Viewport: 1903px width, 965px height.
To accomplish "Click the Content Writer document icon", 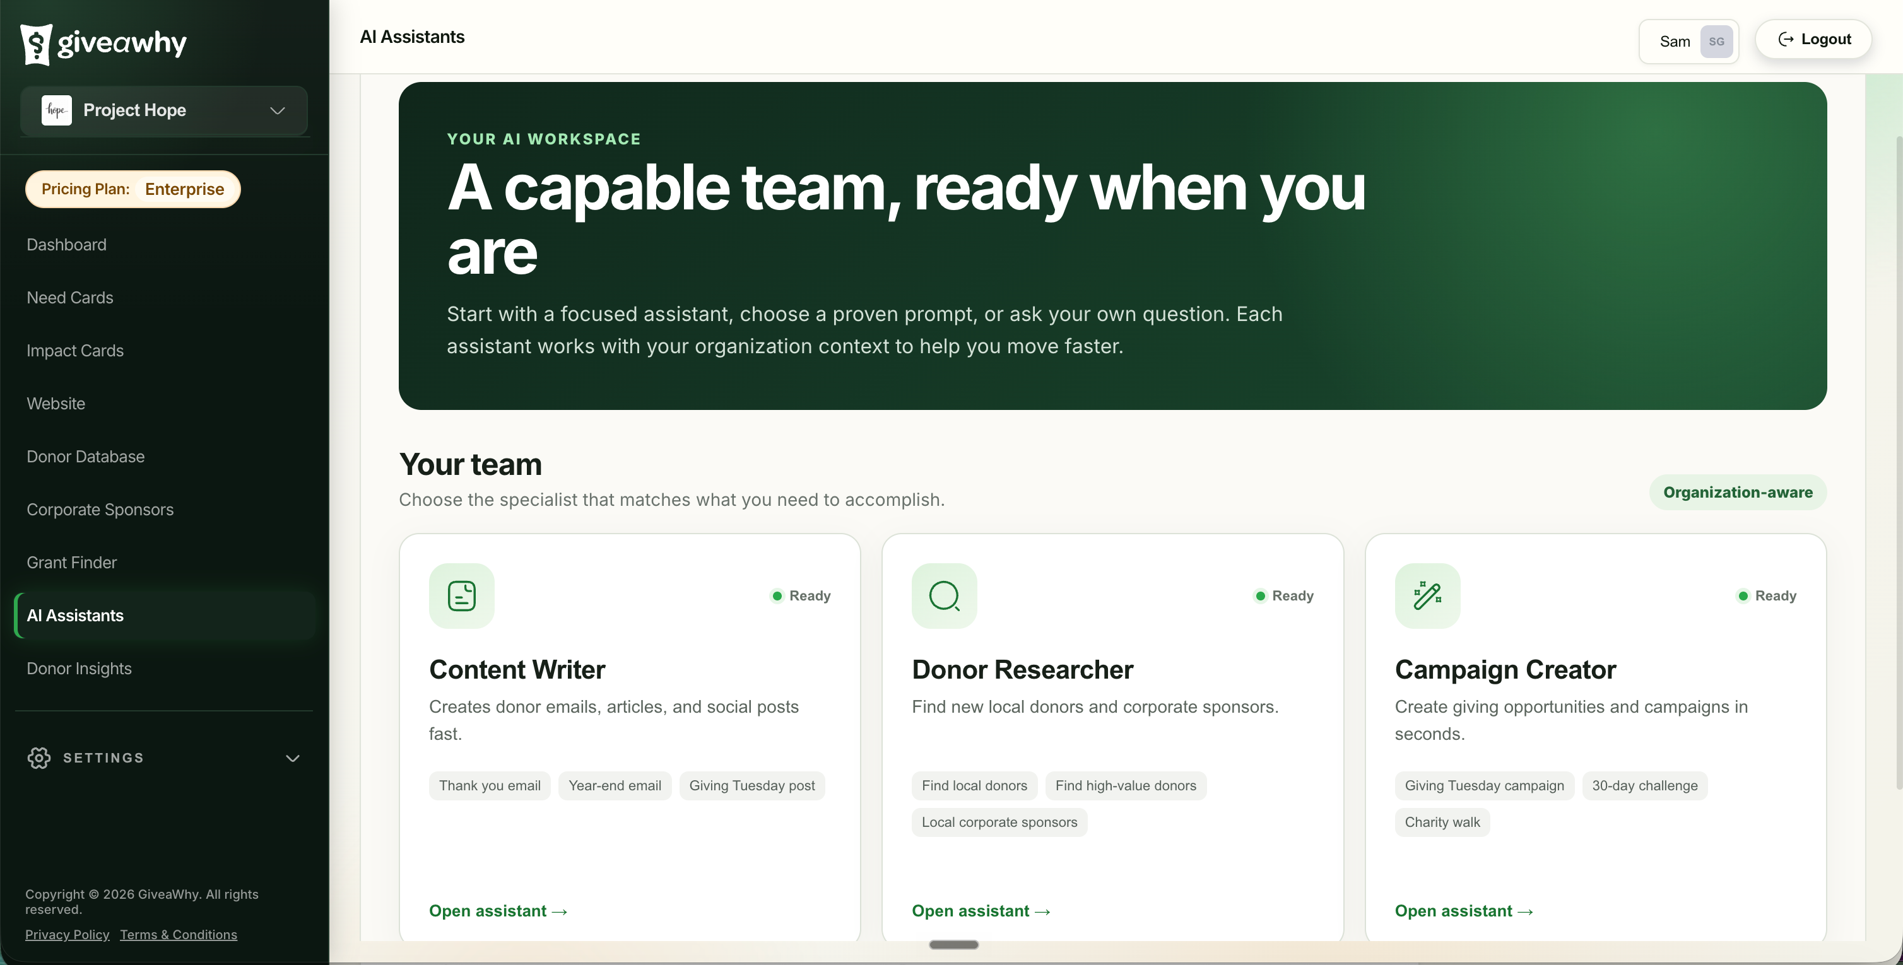I will coord(462,596).
